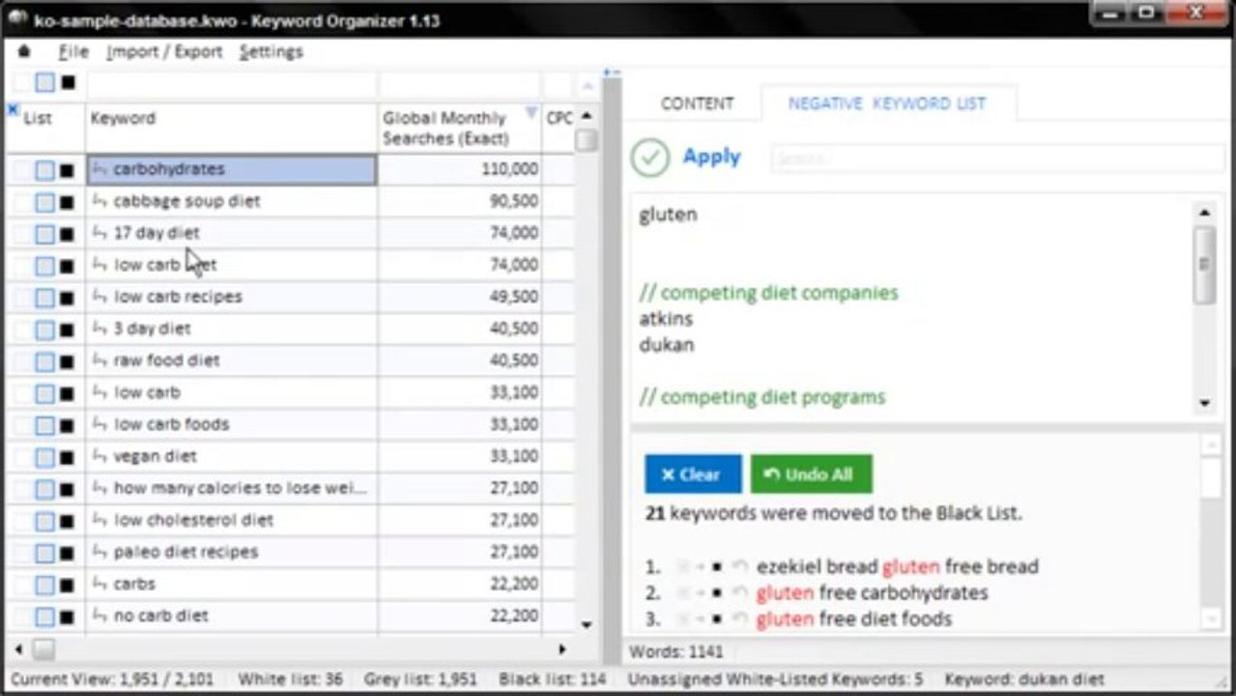Click the negative keyword editor scrollbar thumb
Image resolution: width=1236 pixels, height=696 pixels.
[x=1204, y=265]
